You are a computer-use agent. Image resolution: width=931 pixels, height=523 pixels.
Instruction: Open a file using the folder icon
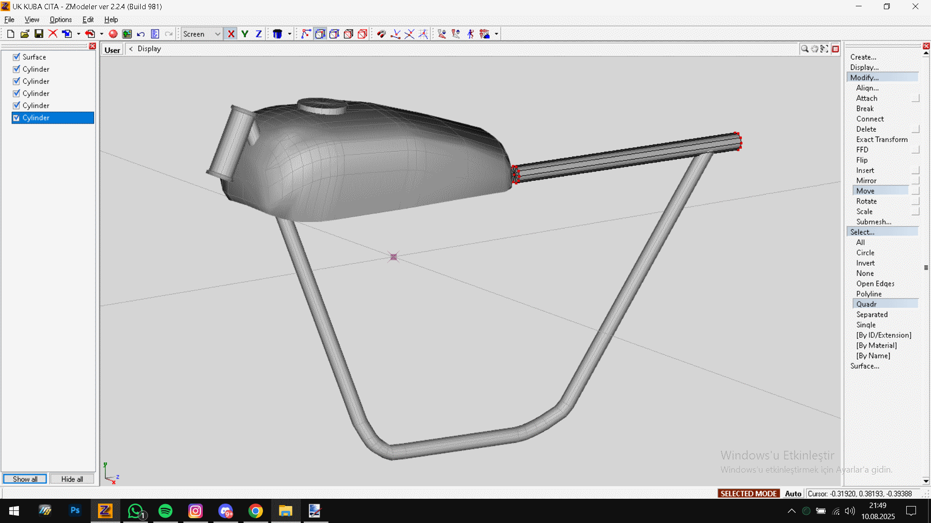point(25,34)
